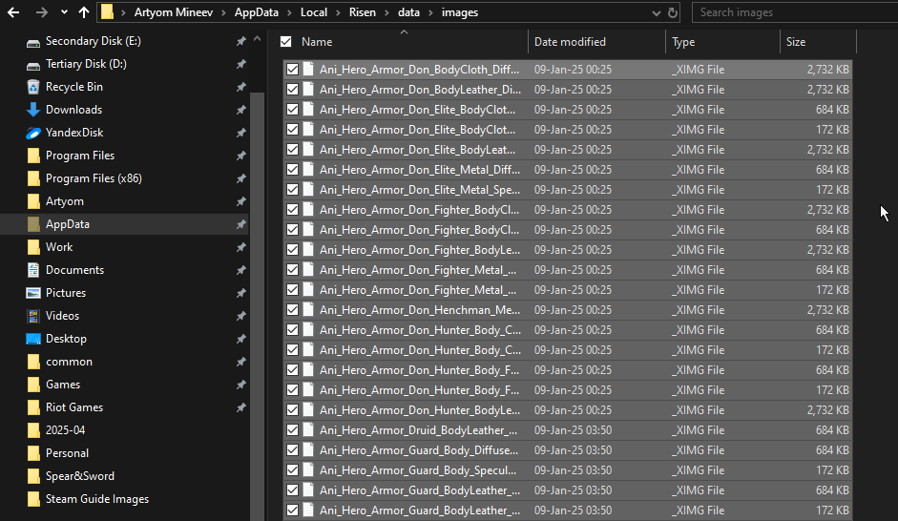
Task: Unpin Downloads using its pin icon
Action: 241,110
